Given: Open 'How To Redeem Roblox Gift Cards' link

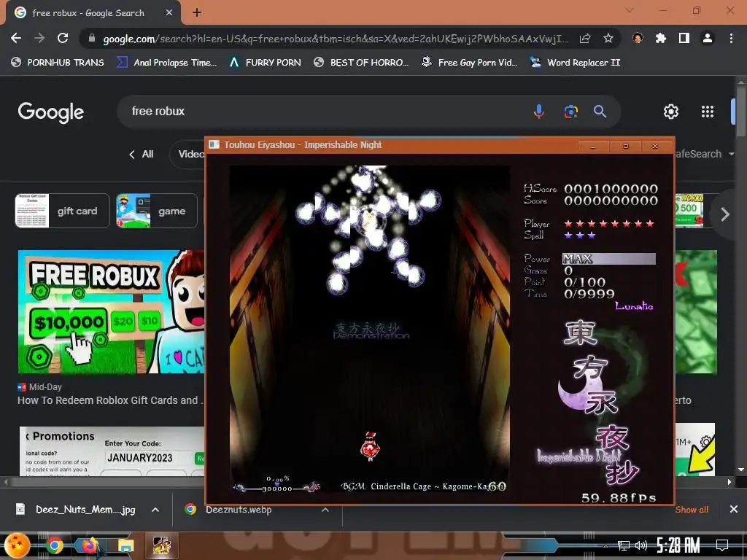Looking at the screenshot, I should 110,400.
